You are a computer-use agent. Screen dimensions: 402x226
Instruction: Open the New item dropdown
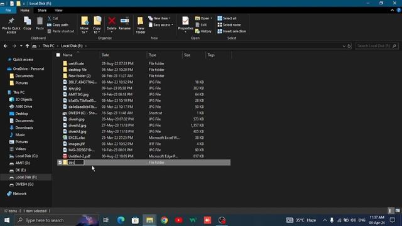tap(159, 18)
